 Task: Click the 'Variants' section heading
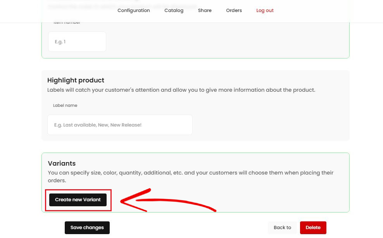coord(62,163)
